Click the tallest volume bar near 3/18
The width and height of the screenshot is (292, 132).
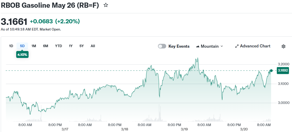point(159,113)
